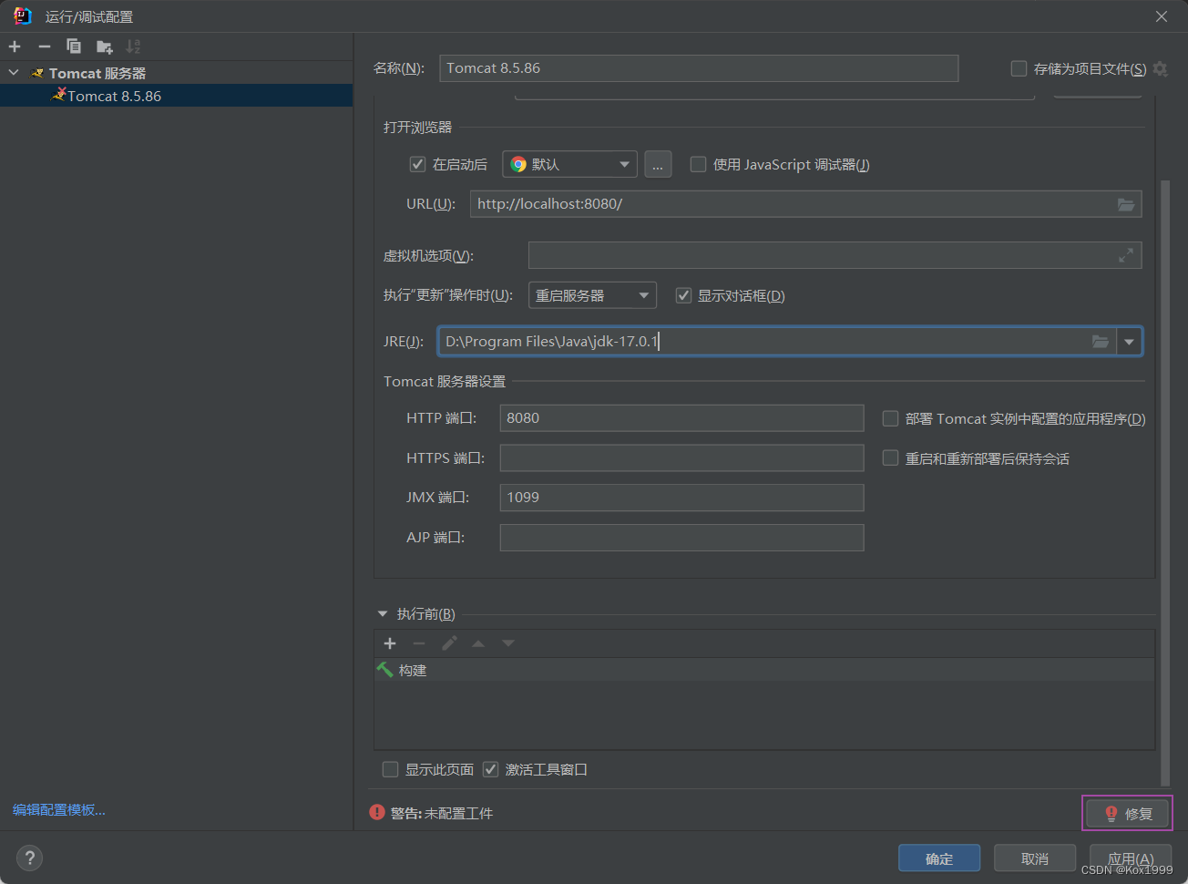Expand the 虚拟机选项 field editor

click(x=1126, y=255)
